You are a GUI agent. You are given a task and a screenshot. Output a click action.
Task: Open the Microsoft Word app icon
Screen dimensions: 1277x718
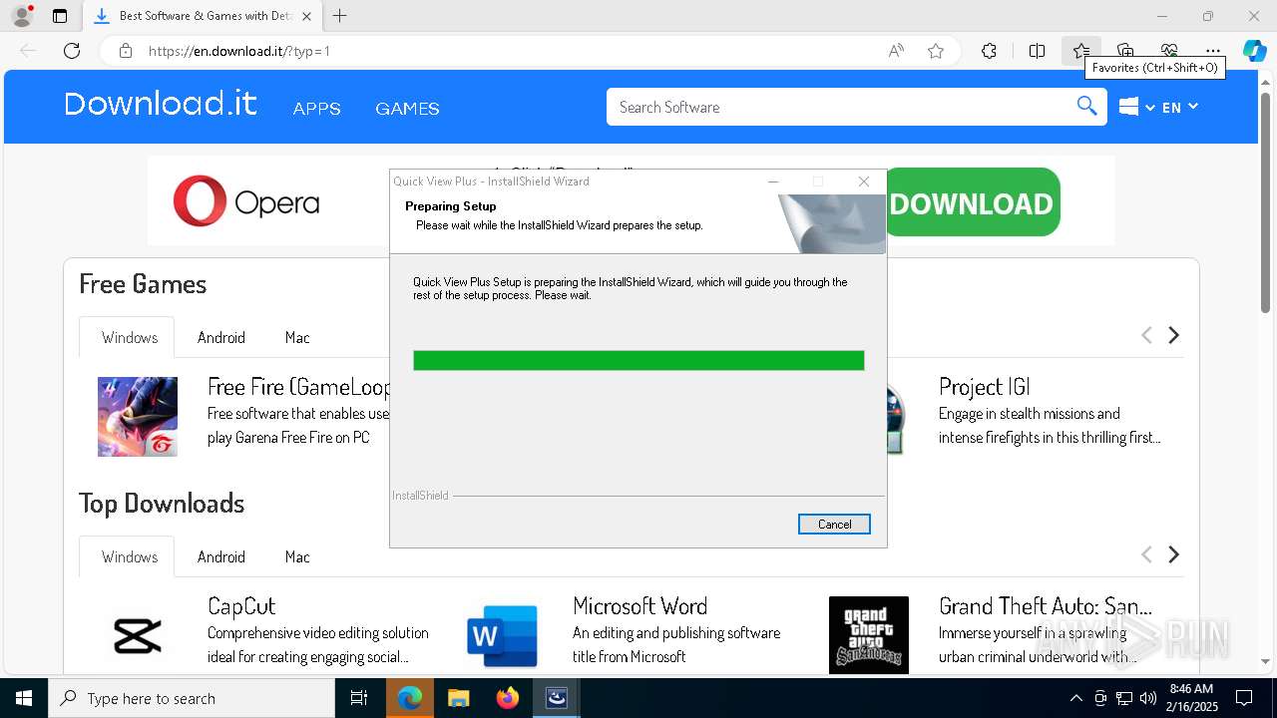pyautogui.click(x=503, y=635)
